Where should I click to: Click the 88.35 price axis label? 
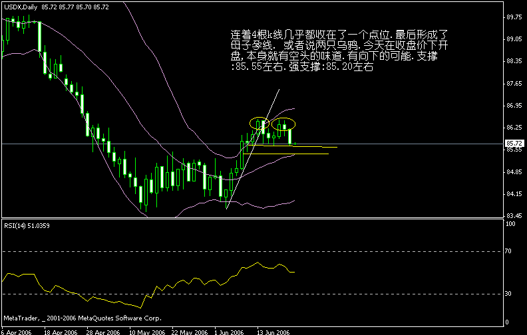514,61
